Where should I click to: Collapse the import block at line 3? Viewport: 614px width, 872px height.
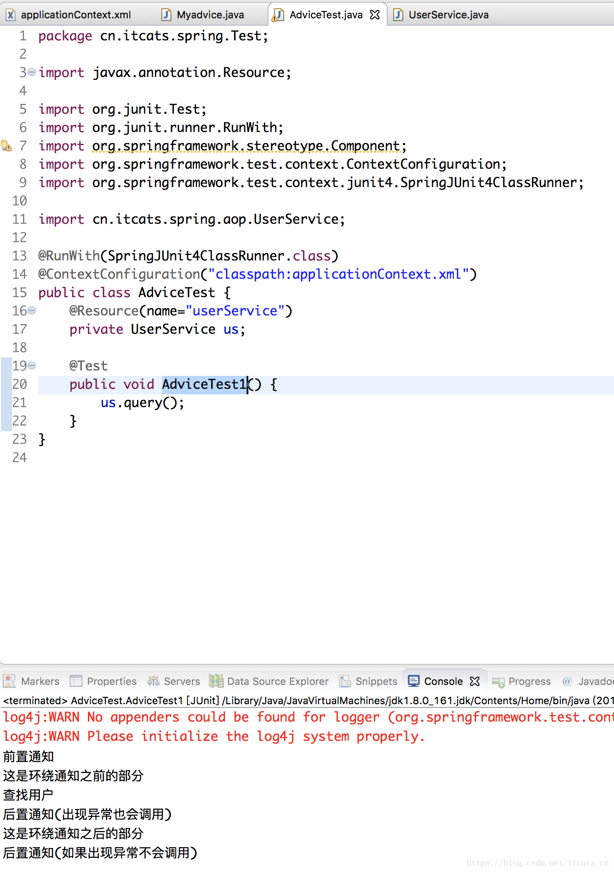click(x=32, y=72)
